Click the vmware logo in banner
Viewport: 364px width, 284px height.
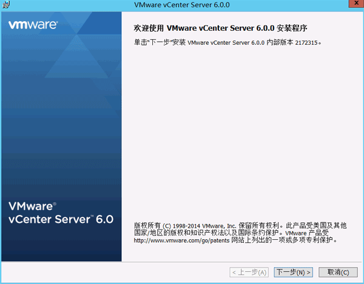coord(33,25)
